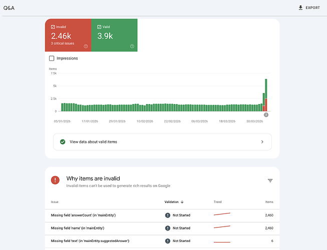327x250 pixels.
Task: Select the Issue column header
Action: pyautogui.click(x=55, y=202)
